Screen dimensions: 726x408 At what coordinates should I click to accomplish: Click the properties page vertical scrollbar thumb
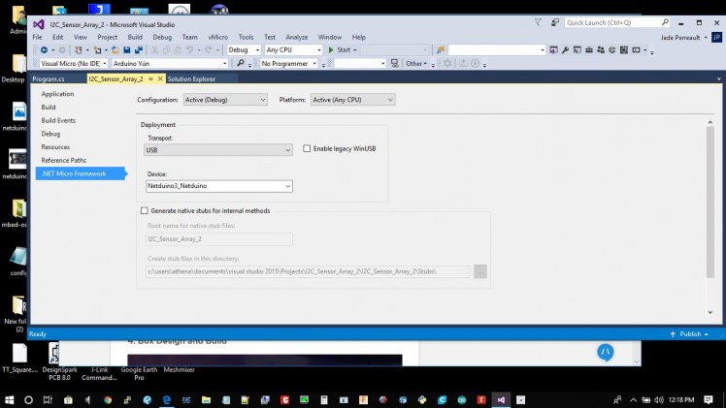(710, 202)
